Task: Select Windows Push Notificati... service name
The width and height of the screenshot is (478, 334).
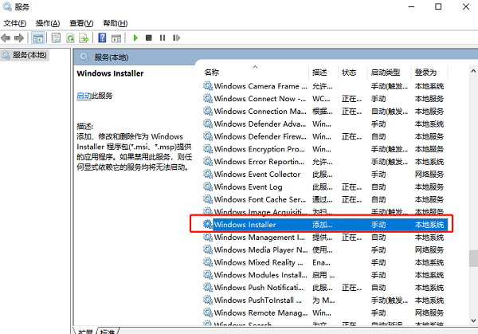Action: 259,288
